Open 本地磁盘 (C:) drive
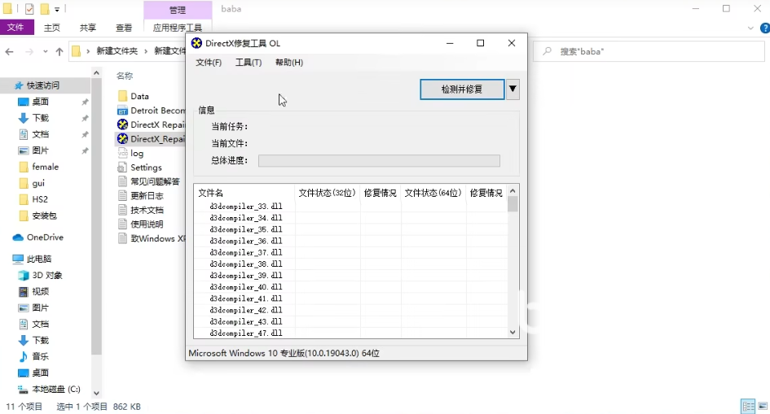The width and height of the screenshot is (770, 414). point(55,389)
